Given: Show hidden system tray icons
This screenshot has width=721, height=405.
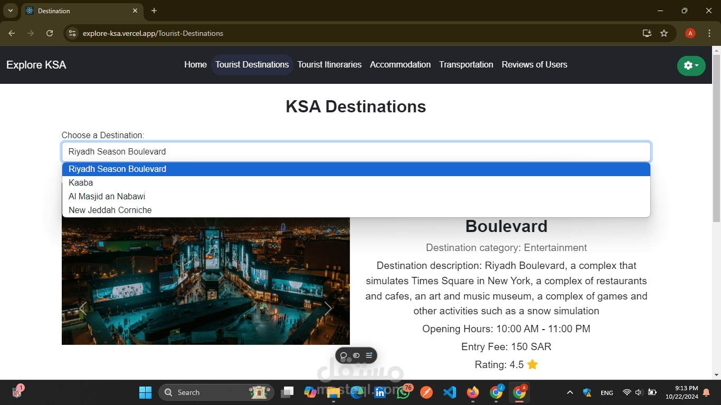Looking at the screenshot, I should click(x=570, y=392).
